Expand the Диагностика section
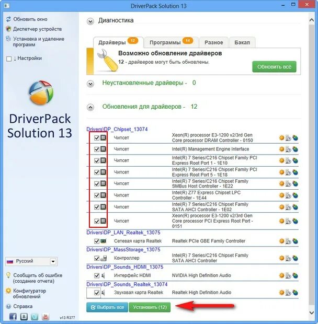This screenshot has width=318, height=324. (x=90, y=21)
